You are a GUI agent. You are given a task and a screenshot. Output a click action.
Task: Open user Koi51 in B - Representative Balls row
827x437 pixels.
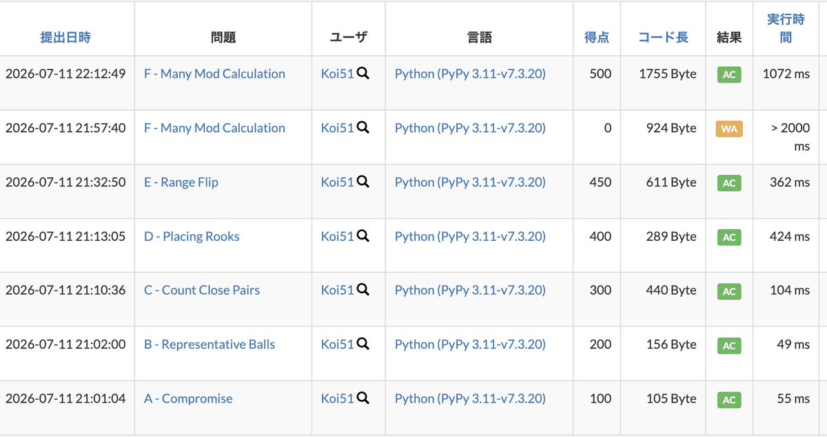337,344
